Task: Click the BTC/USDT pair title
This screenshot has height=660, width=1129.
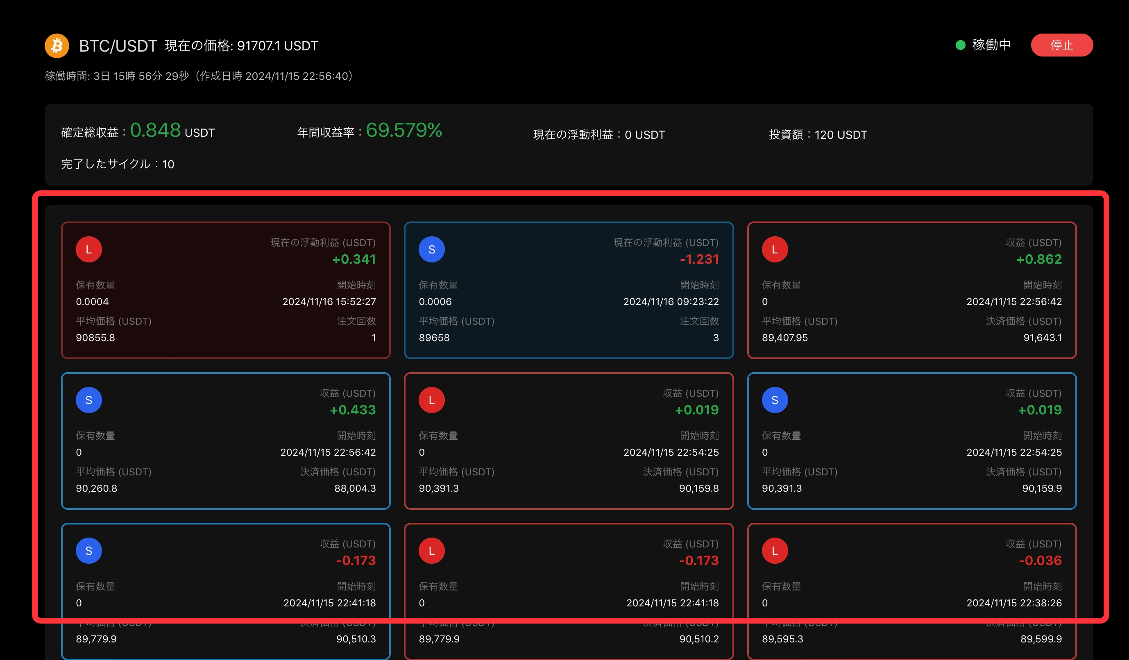Action: 118,46
